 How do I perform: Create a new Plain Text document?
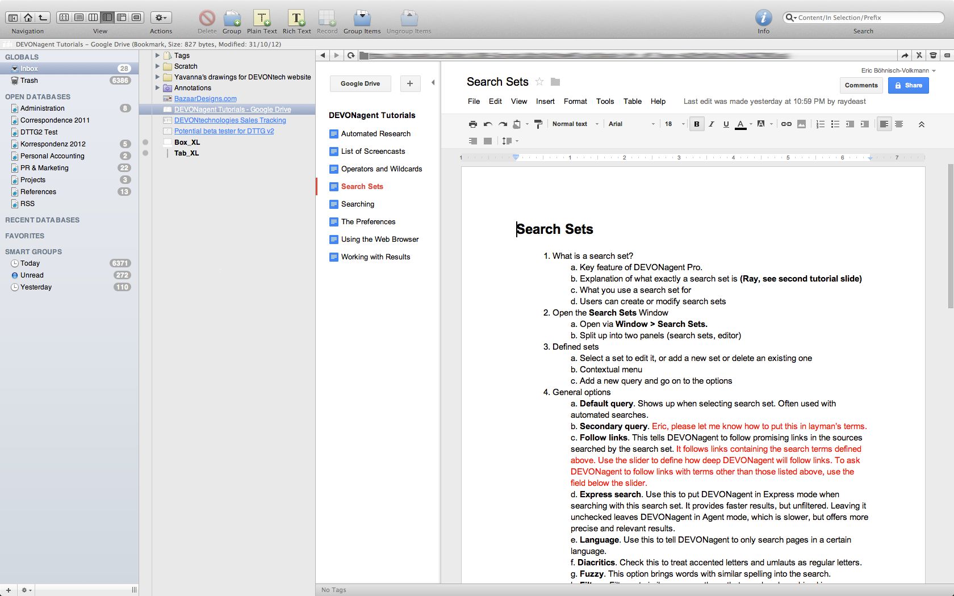pos(262,18)
